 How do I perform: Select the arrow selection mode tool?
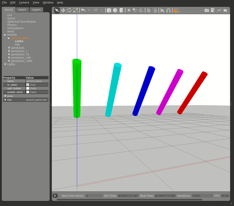[x=57, y=10]
